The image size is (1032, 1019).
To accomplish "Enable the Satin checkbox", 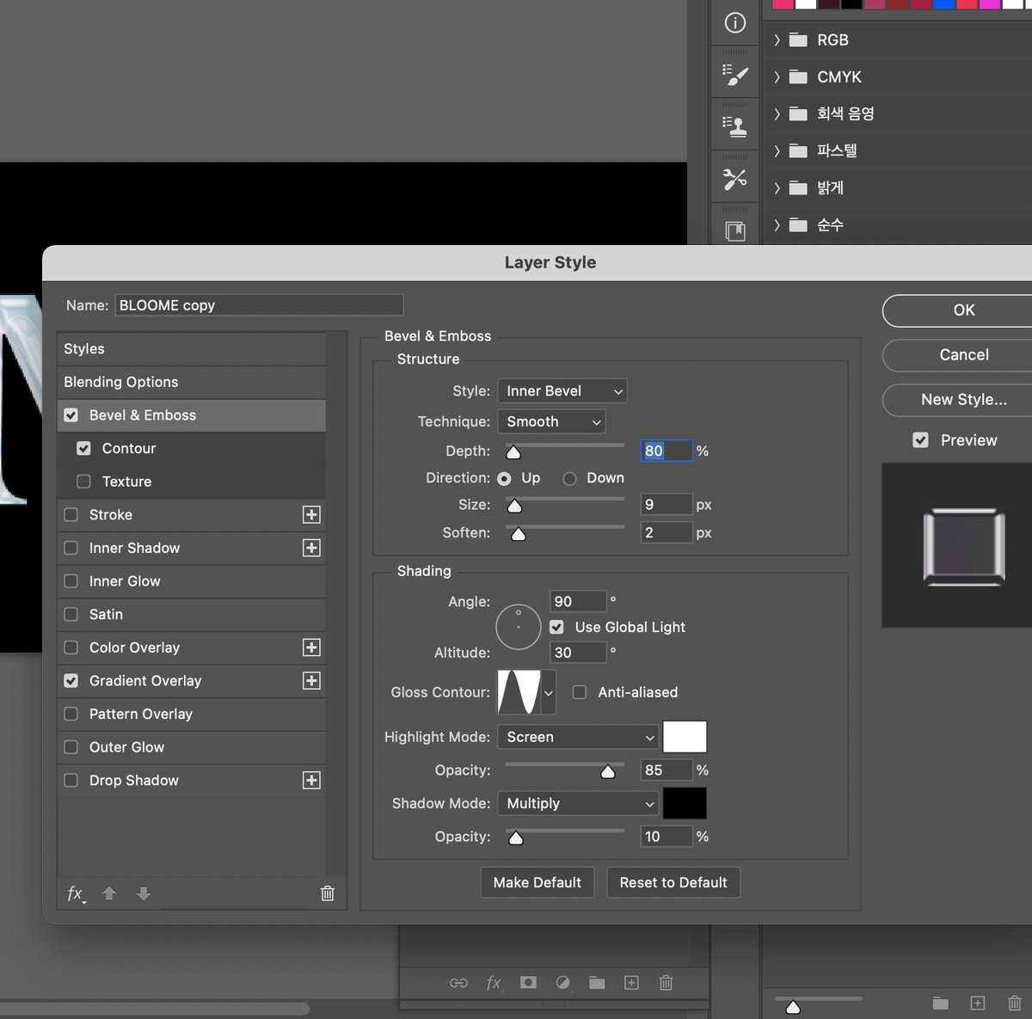I will click(x=71, y=614).
